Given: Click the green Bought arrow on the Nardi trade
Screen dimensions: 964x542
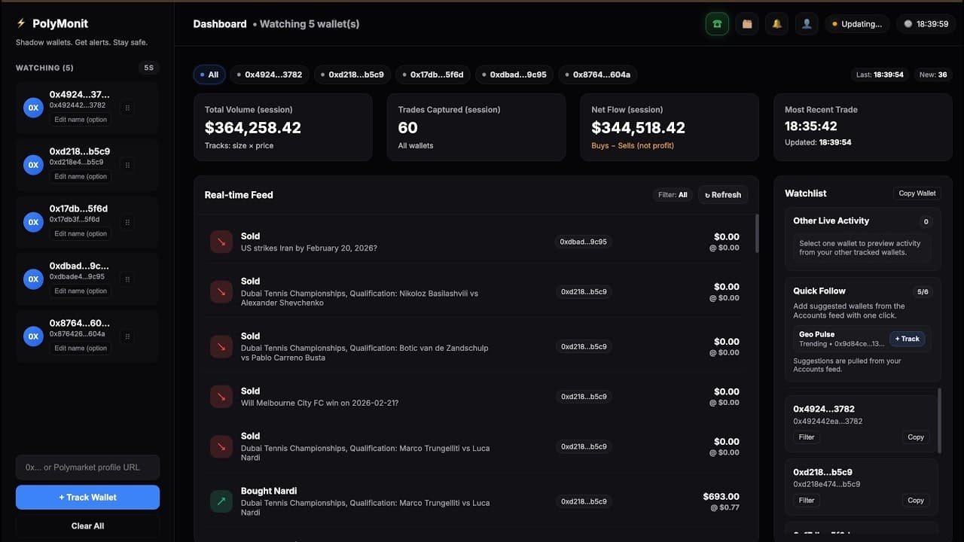Looking at the screenshot, I should pyautogui.click(x=221, y=501).
